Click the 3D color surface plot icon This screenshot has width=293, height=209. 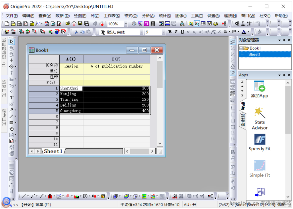click(126, 196)
